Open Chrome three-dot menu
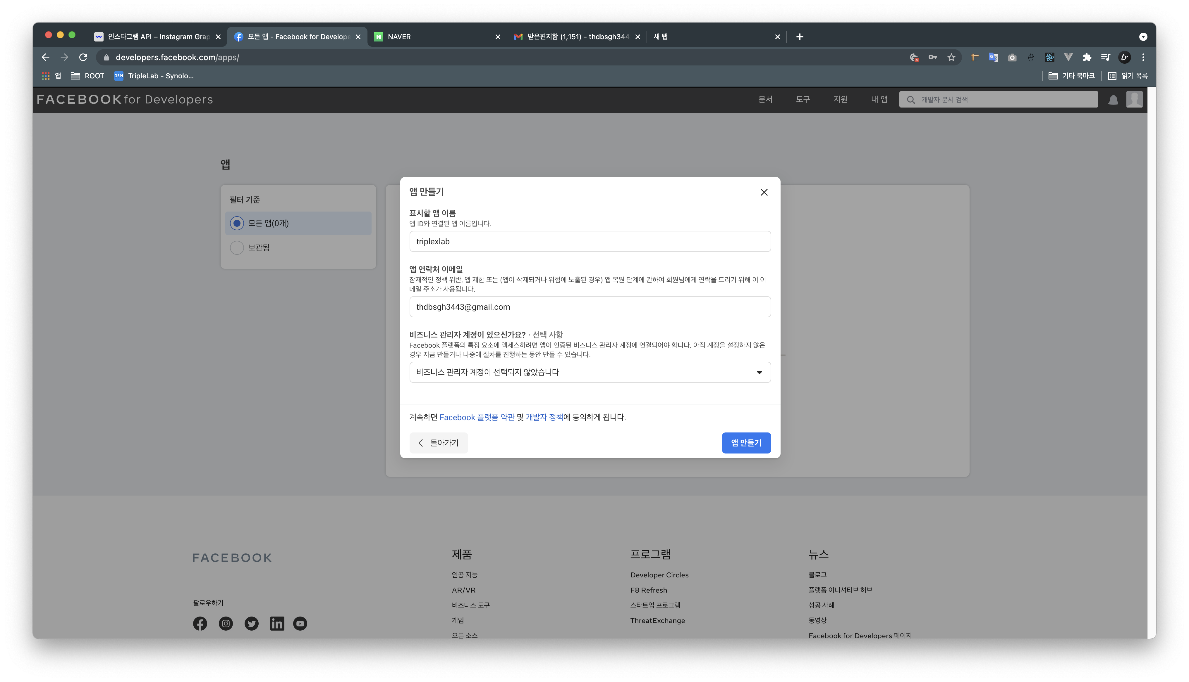Viewport: 1189px width, 682px height. pos(1143,57)
